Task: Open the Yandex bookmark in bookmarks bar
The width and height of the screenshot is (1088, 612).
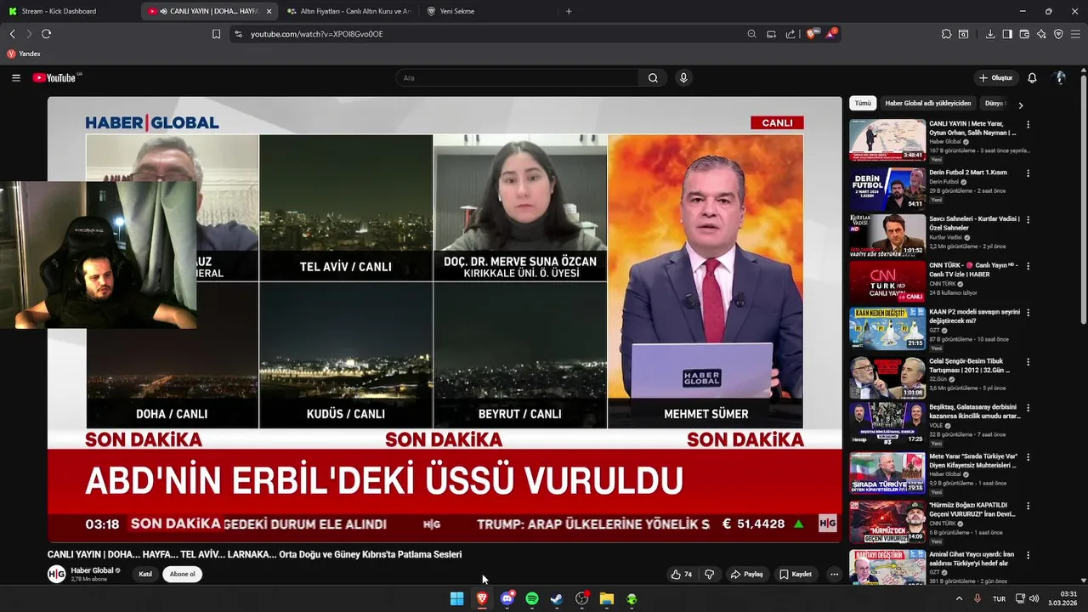Action: point(24,54)
